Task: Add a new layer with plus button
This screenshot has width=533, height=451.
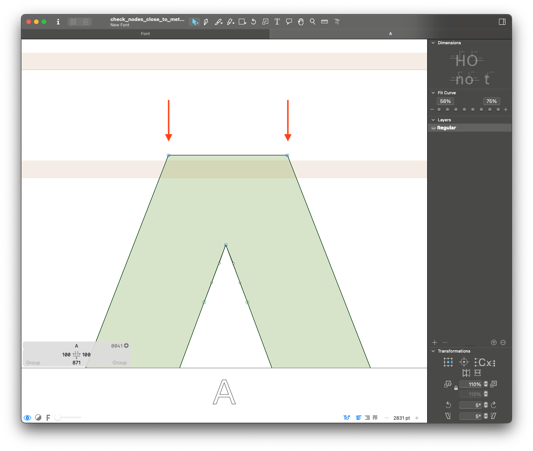Action: coord(434,343)
